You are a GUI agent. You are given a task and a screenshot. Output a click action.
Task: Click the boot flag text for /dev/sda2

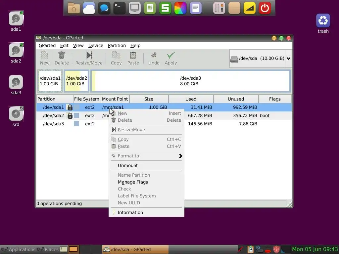(265, 115)
